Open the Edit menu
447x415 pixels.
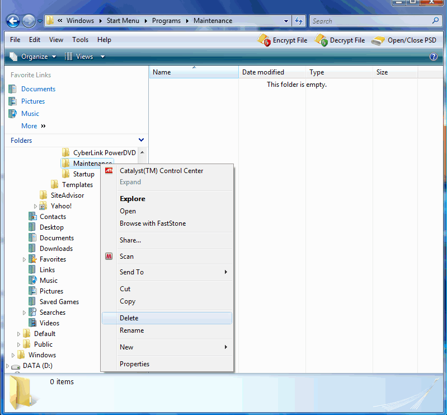35,40
